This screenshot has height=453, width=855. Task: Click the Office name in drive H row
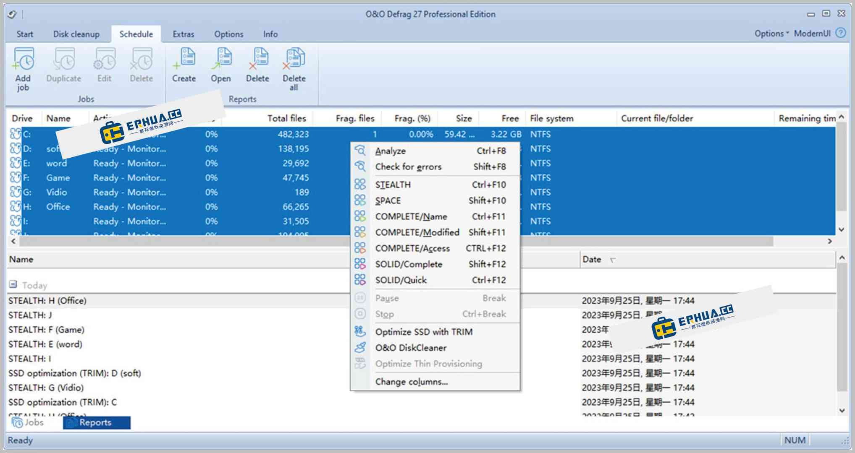tap(58, 207)
